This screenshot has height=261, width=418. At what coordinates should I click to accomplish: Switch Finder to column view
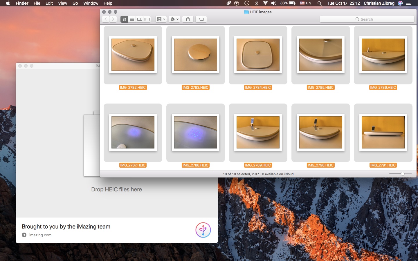pyautogui.click(x=140, y=19)
